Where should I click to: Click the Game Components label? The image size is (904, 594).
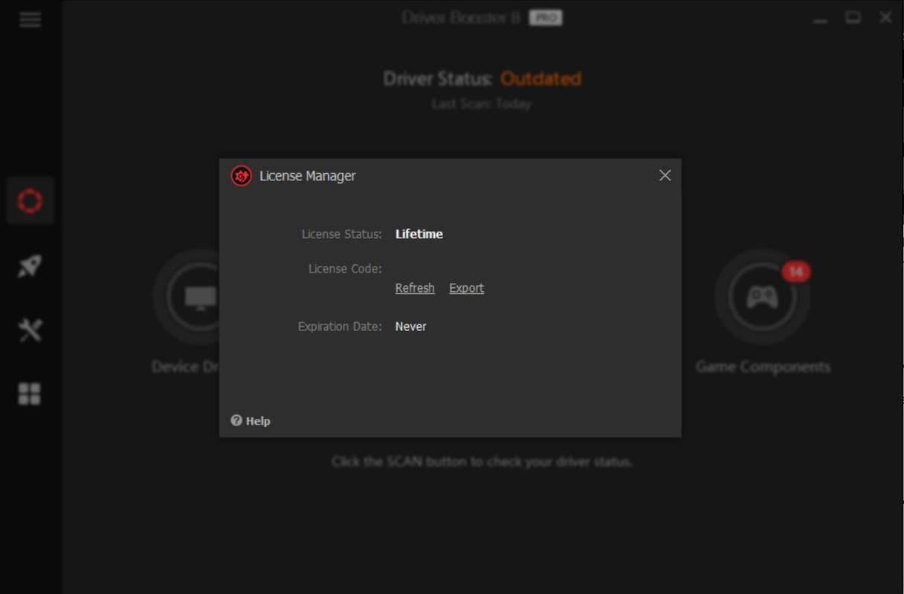(x=763, y=367)
